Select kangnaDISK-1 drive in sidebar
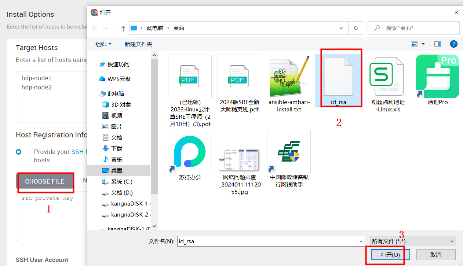Viewport: 463px width, 266px height. (x=125, y=203)
